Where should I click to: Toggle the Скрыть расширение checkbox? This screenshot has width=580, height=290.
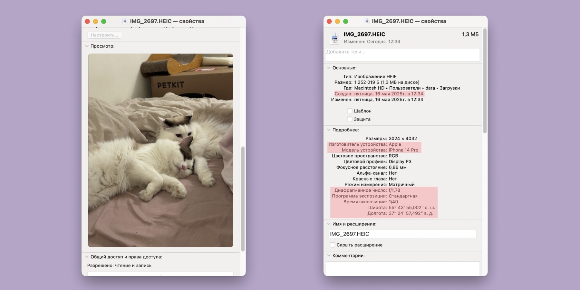[x=332, y=245]
